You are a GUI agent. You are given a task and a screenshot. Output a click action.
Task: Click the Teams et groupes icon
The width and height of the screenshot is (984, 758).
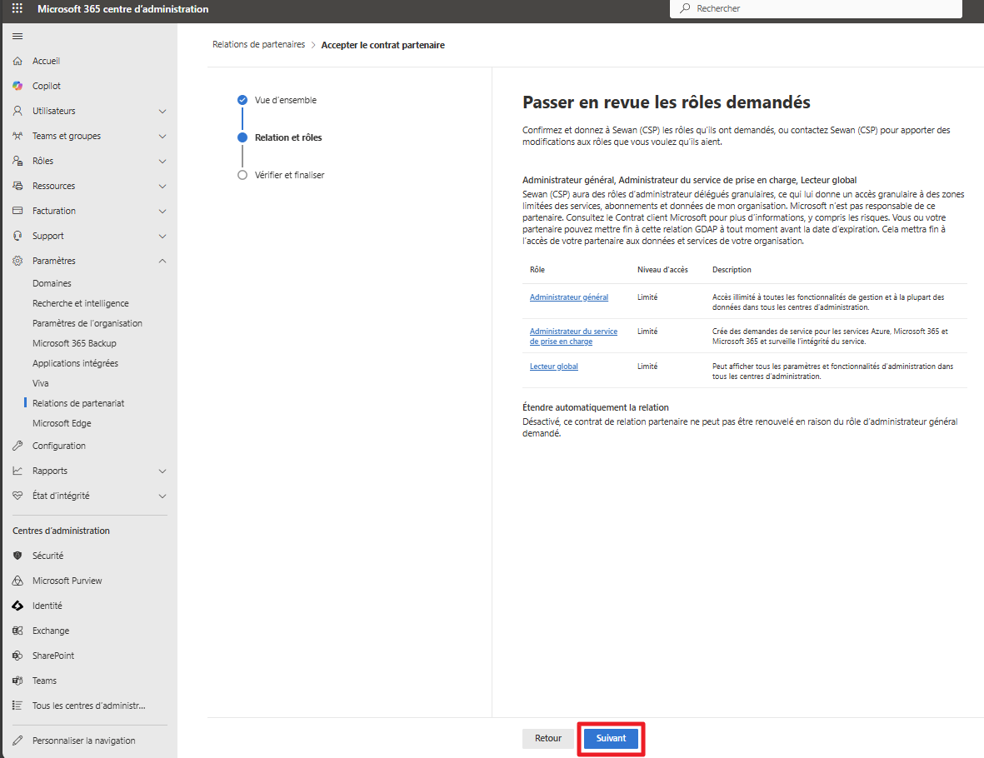(17, 136)
